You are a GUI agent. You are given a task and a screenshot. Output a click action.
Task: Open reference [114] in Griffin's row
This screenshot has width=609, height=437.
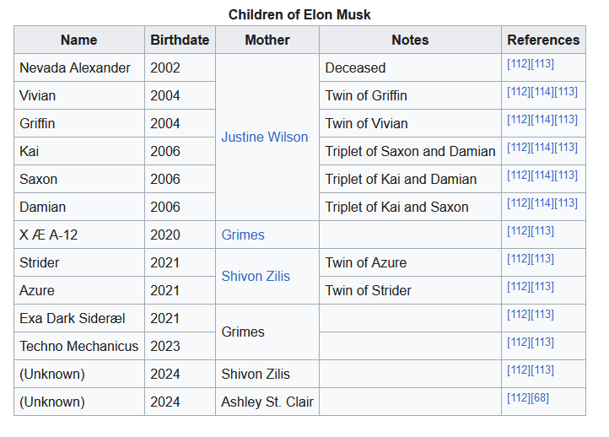(x=542, y=119)
